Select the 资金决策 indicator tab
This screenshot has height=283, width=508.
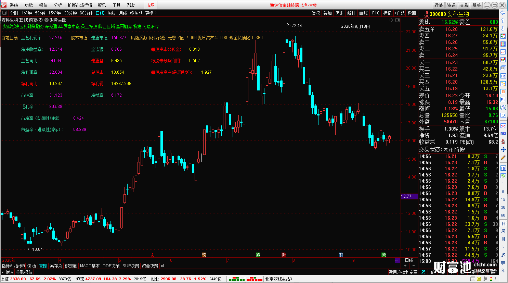coord(150,266)
